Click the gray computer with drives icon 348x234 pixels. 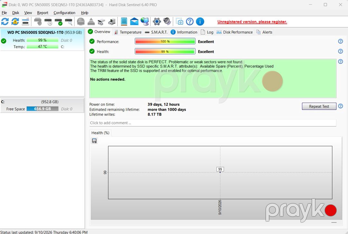pos(111,22)
